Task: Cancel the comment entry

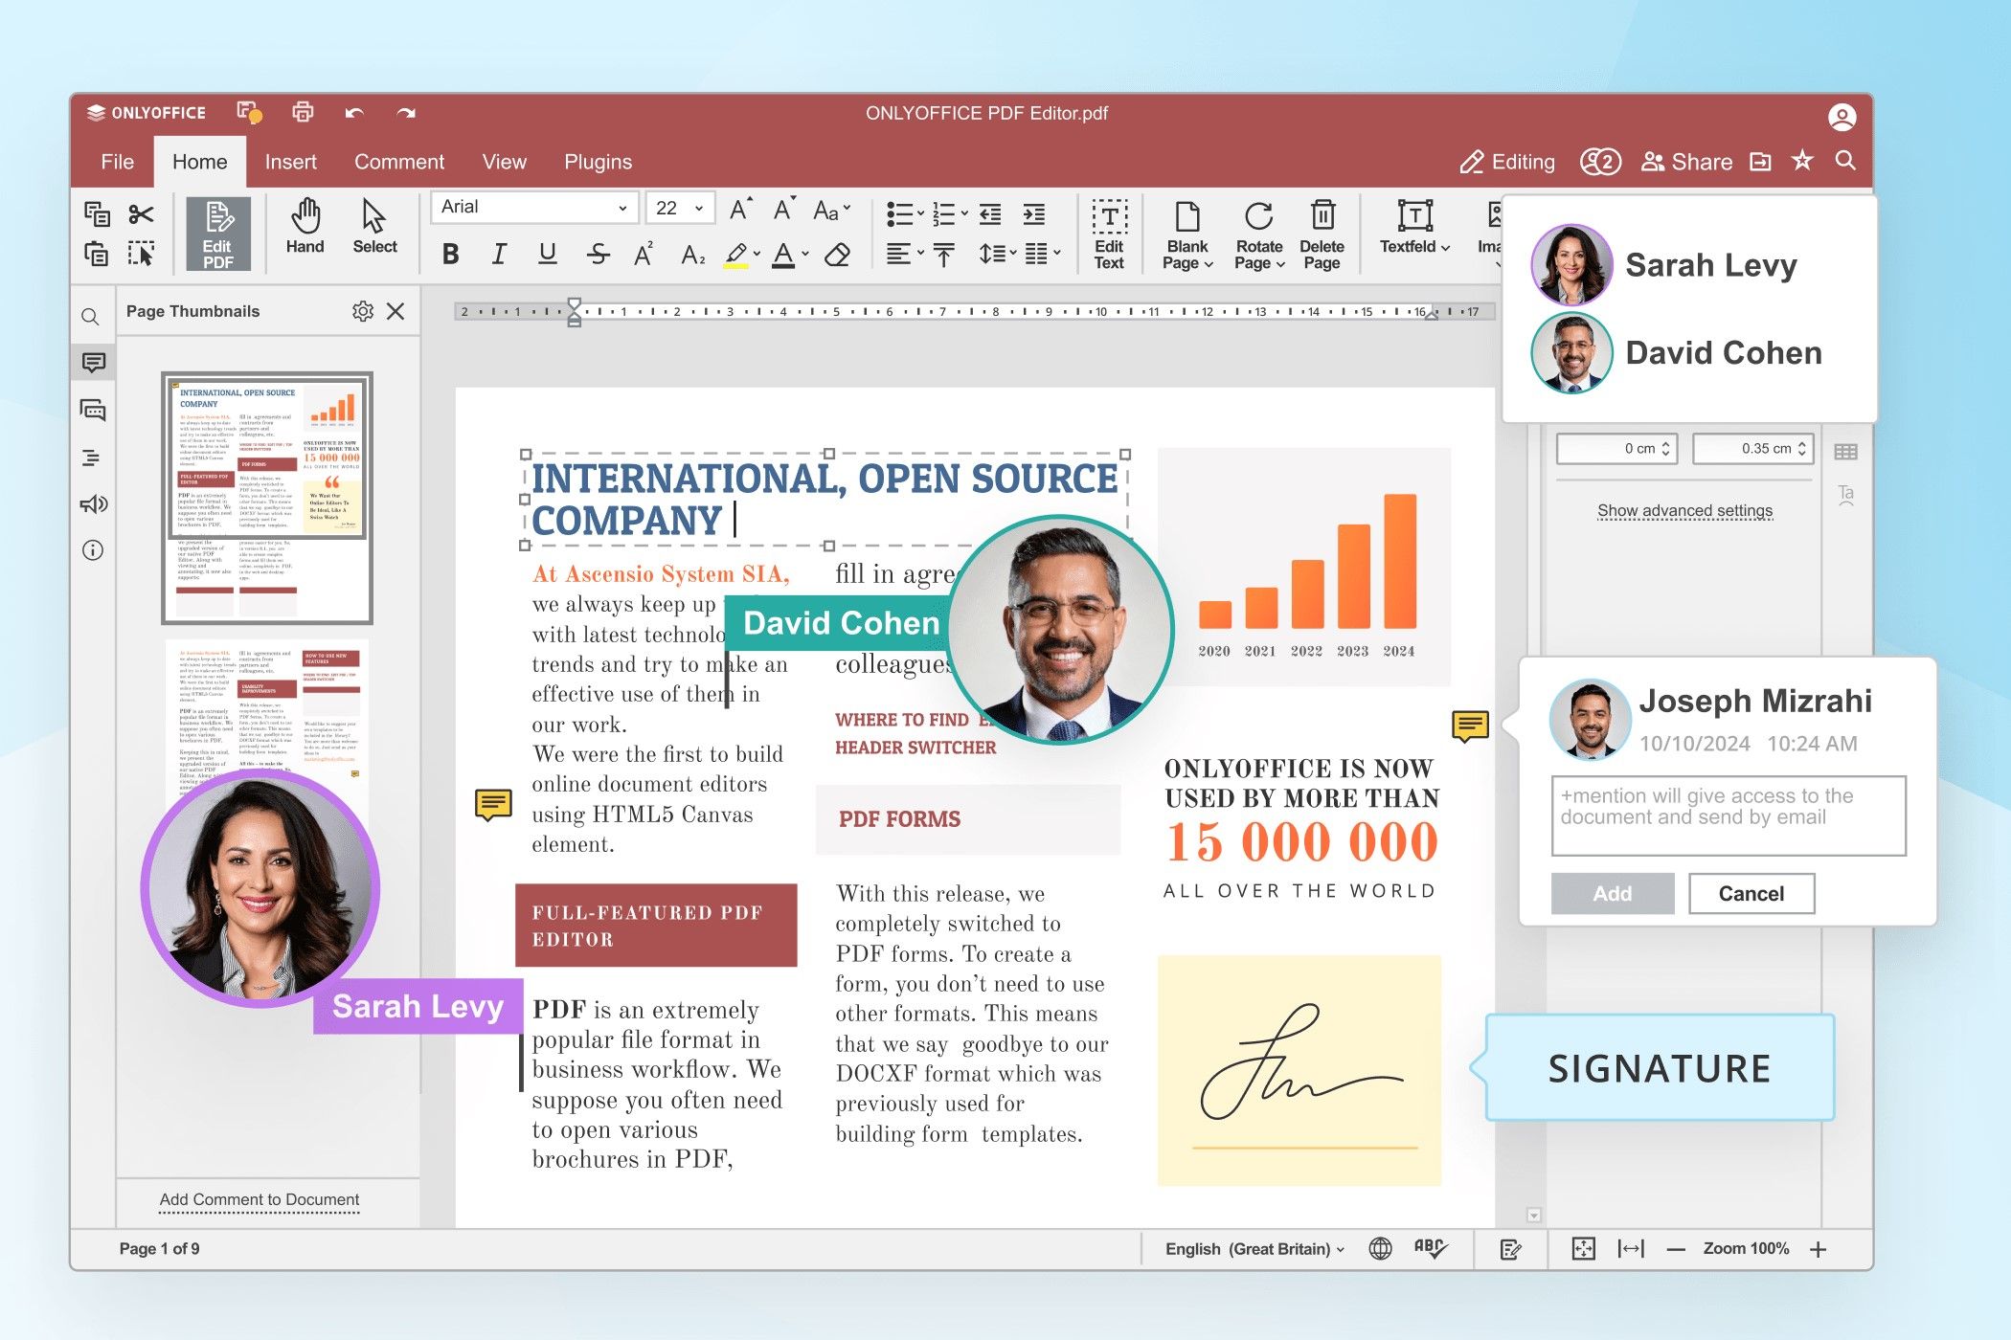Action: pyautogui.click(x=1751, y=893)
